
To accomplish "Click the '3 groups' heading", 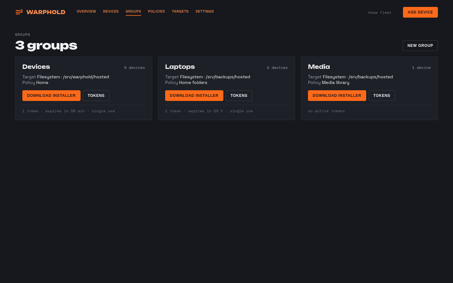I will tap(46, 46).
